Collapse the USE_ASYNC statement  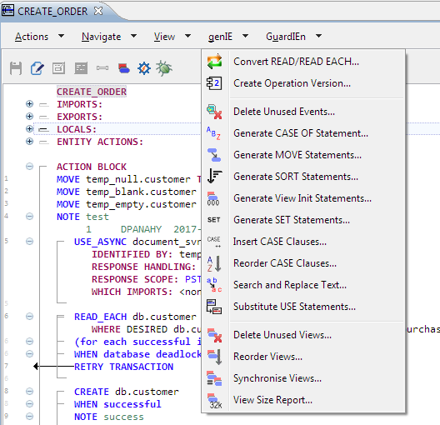[29, 242]
